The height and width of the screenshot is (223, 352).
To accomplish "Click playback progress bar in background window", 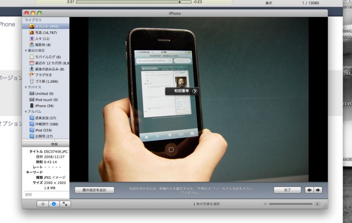I will click(134, 2).
